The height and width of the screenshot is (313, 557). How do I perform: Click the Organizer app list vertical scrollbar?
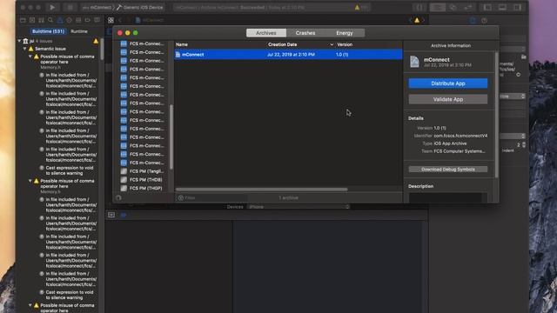(171, 137)
